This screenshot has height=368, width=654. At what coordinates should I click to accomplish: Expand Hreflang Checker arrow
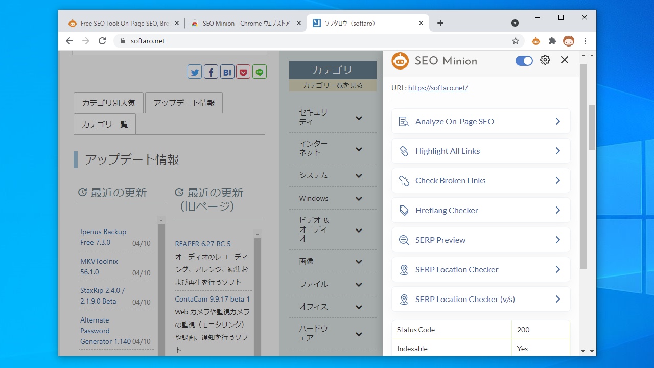click(558, 210)
